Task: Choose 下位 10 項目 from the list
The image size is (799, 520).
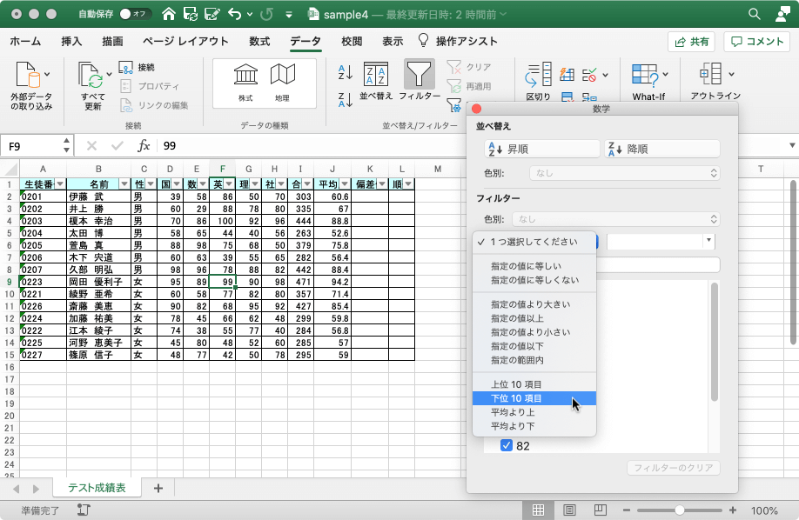Action: [x=516, y=398]
